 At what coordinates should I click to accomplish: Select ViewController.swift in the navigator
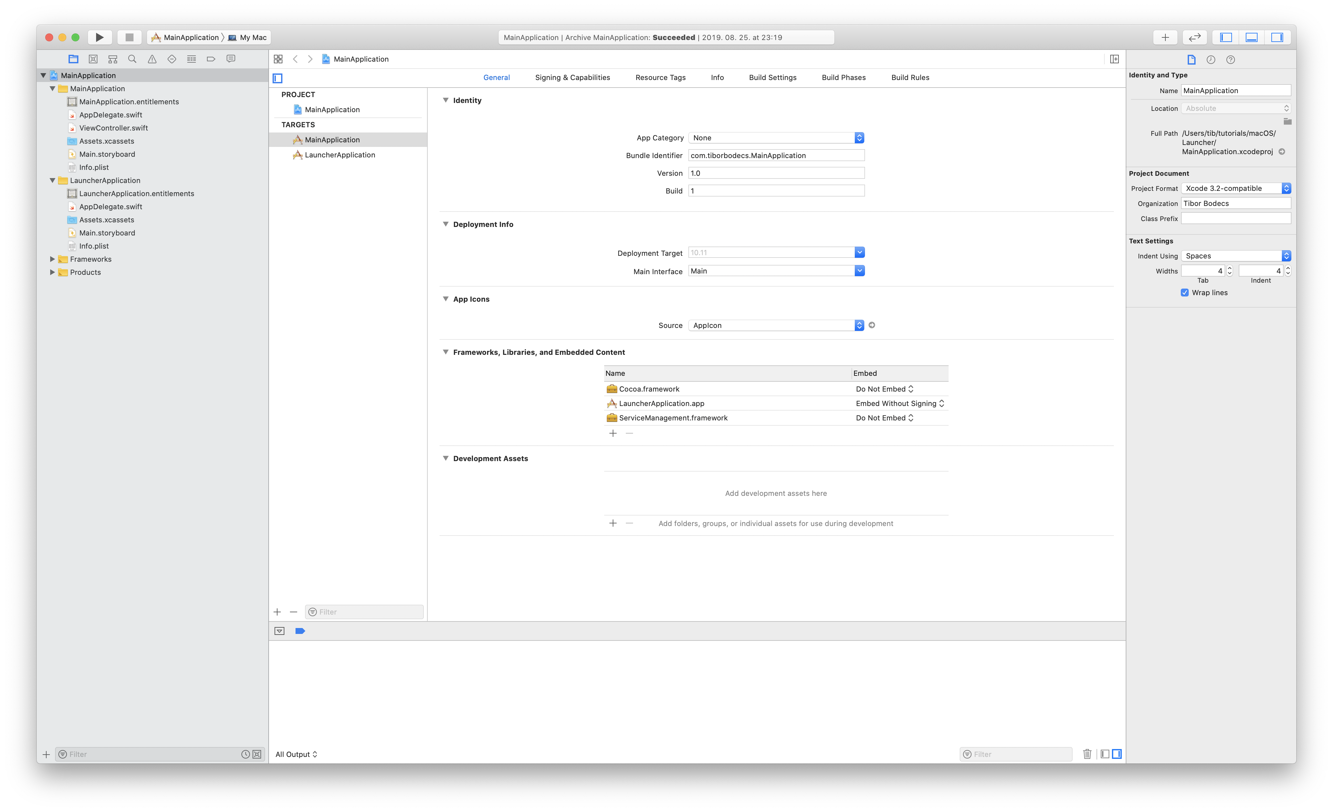tap(113, 128)
